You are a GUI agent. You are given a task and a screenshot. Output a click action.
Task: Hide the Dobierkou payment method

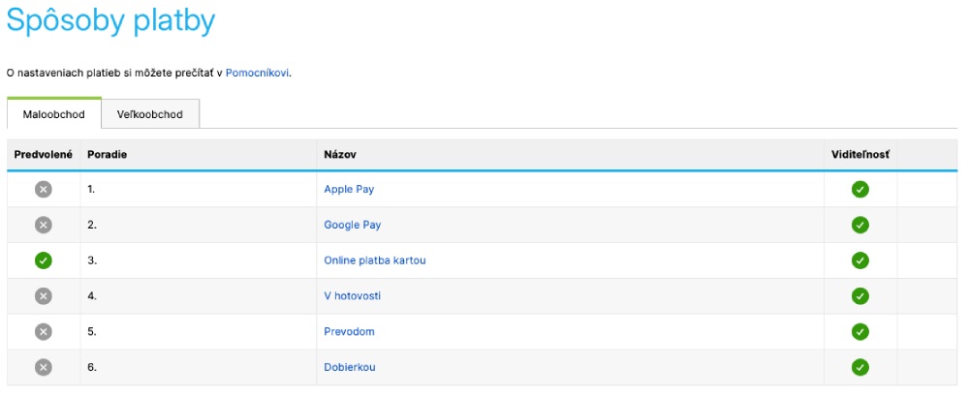click(x=860, y=367)
